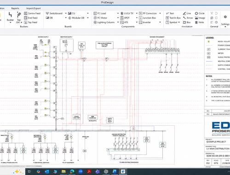Click the scissors icon in General group

212,13
